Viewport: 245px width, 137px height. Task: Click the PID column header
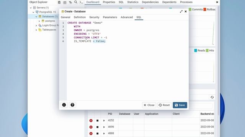point(110,114)
